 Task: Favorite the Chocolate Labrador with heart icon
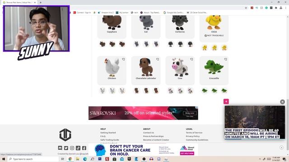158,59
